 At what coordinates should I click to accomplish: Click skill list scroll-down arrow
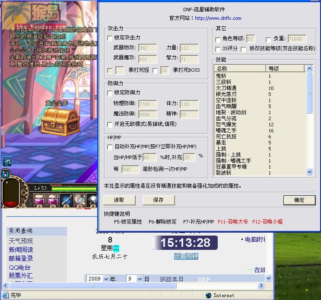click(x=309, y=172)
